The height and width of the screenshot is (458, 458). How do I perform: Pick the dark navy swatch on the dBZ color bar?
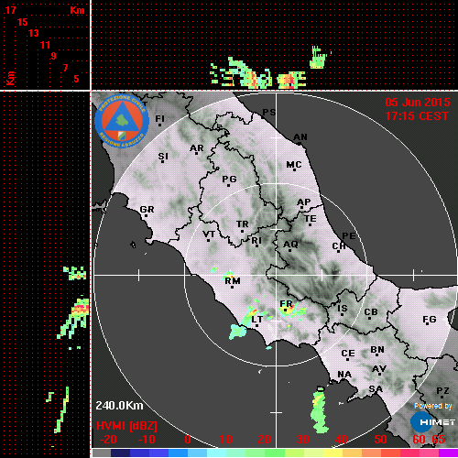(x=120, y=453)
